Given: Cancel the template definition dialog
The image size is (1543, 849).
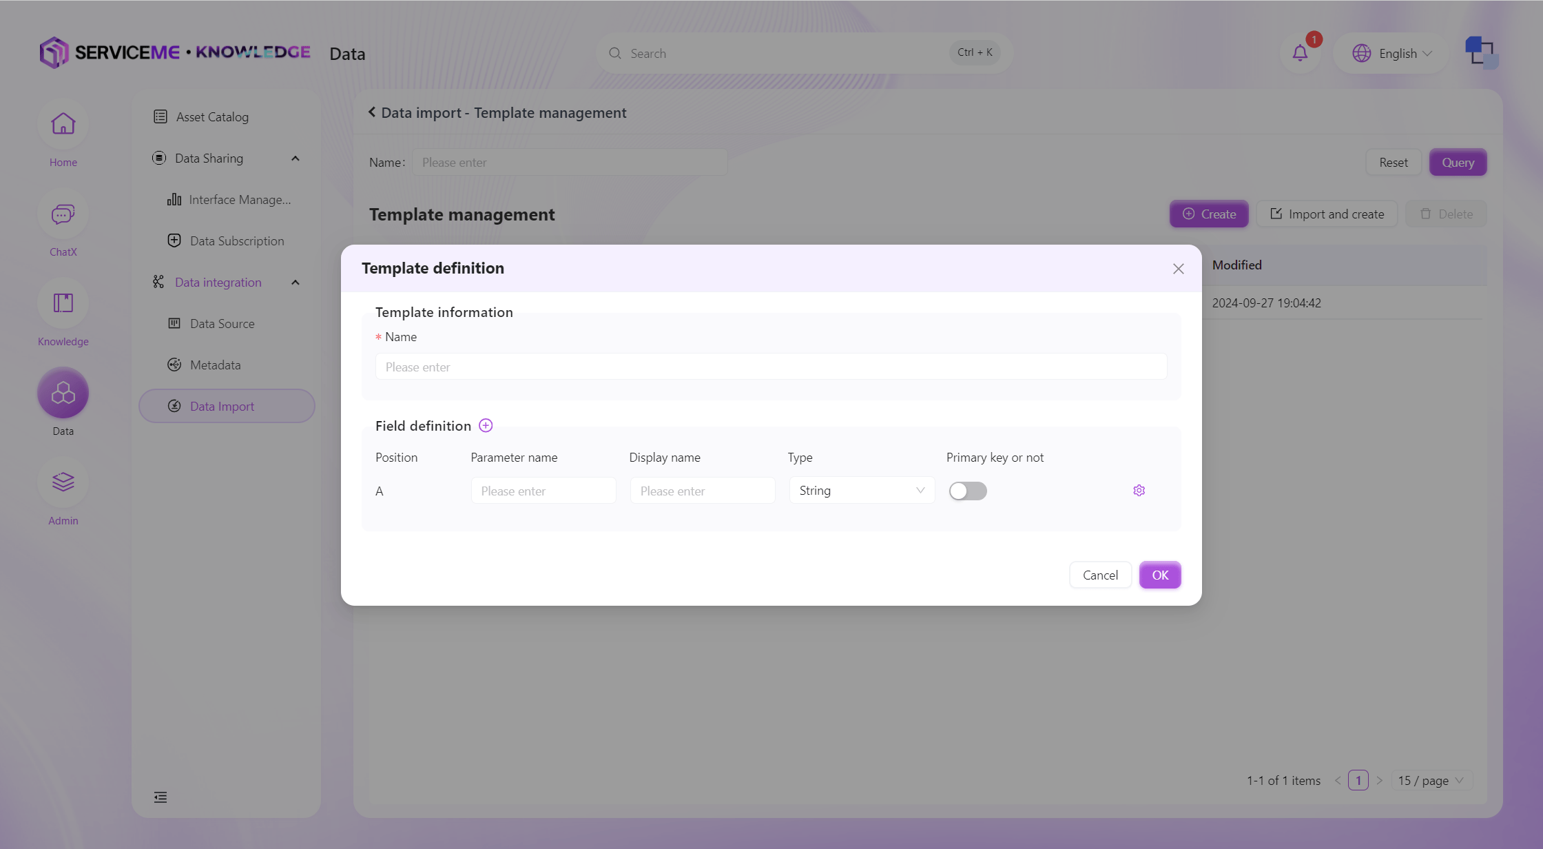Looking at the screenshot, I should tap(1100, 575).
